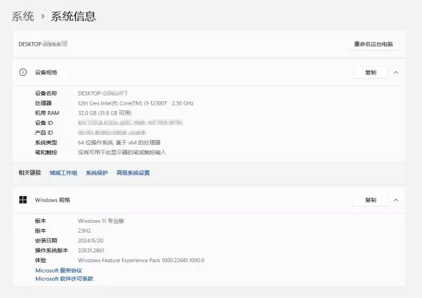The image size is (422, 298).
Task: Open the 系统保护 link
Action: (x=96, y=173)
